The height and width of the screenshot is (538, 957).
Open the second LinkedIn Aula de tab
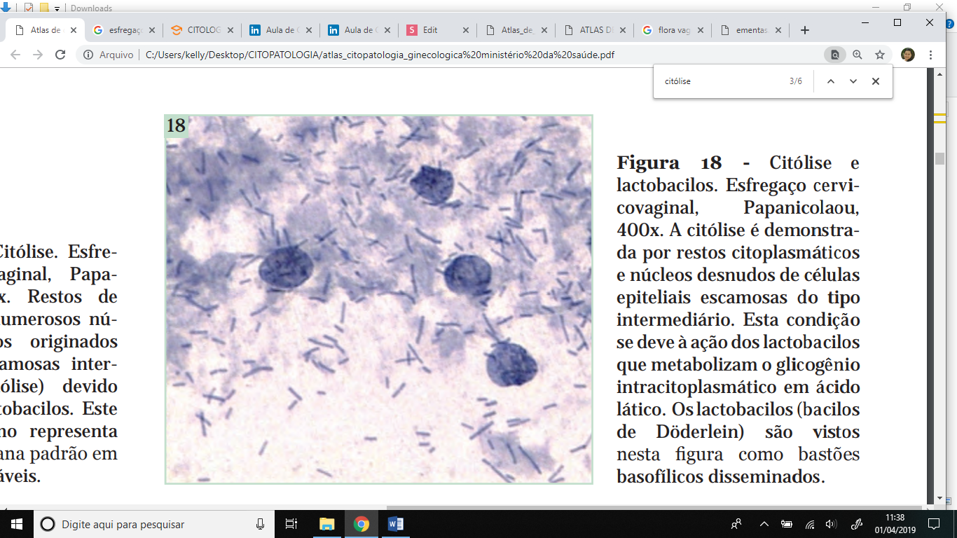click(x=359, y=30)
